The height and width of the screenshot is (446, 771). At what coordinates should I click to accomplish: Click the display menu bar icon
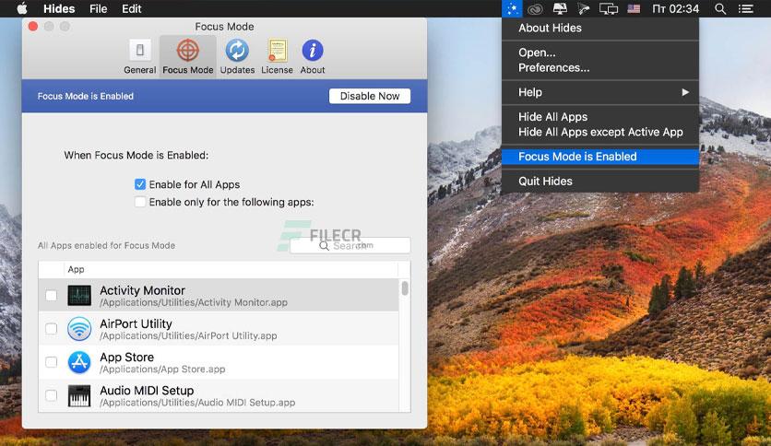pos(560,8)
